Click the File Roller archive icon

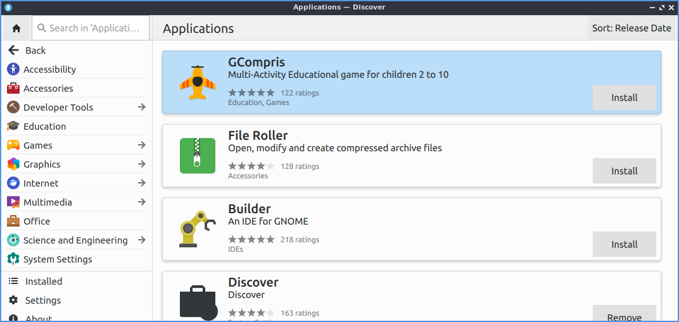click(198, 156)
